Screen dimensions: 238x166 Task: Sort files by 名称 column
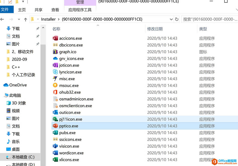pos(56,29)
